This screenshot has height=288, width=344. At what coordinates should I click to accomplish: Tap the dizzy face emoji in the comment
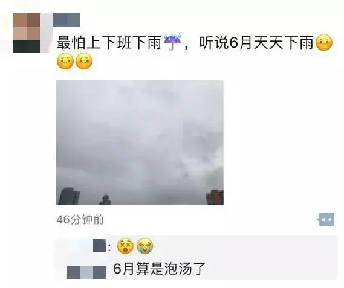click(x=125, y=246)
